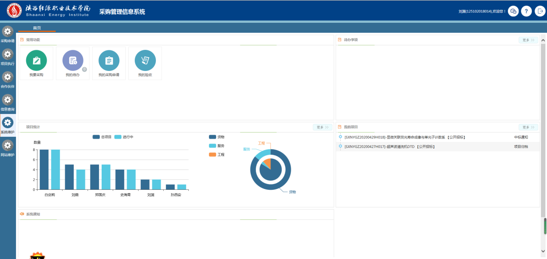Viewport: 547px width, 259px height.
Task: Open 系统维护 menu in the sidebar
Action: pyautogui.click(x=8, y=126)
